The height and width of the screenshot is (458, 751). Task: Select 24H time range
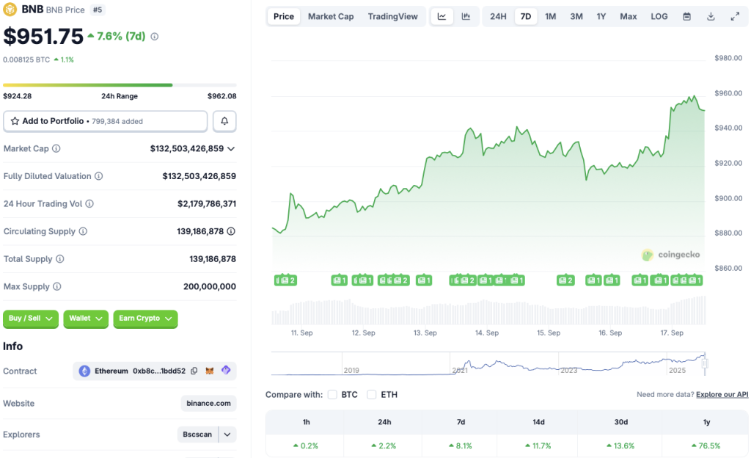pos(498,16)
